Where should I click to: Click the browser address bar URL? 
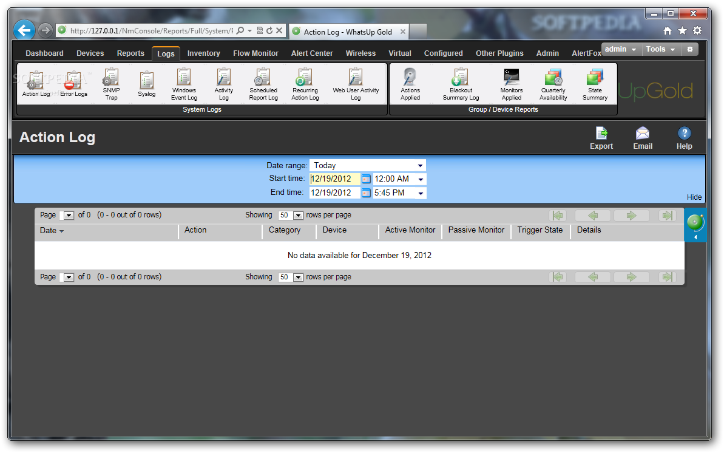[152, 30]
